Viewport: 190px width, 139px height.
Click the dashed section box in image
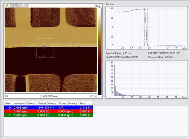coord(45,48)
